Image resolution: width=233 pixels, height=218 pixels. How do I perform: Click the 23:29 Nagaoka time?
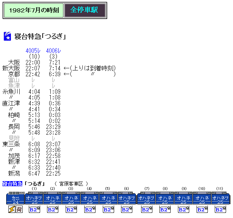pyautogui.click(x=53, y=127)
